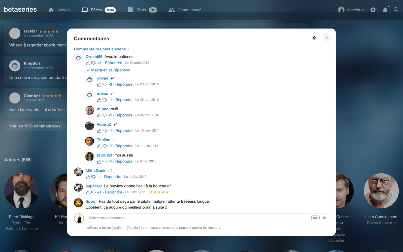This screenshot has width=403, height=252.
Task: Open supersat's profile link
Action: point(94,186)
